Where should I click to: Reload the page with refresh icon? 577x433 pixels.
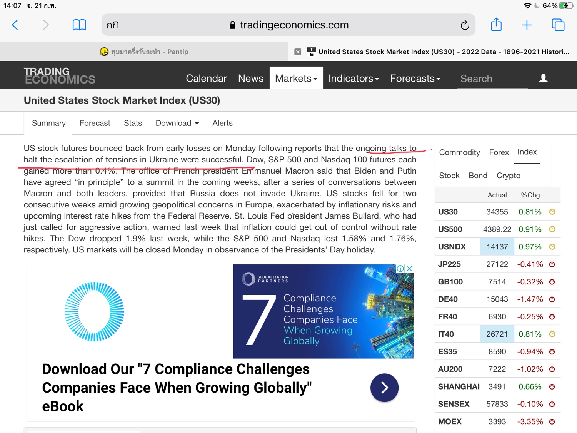465,25
